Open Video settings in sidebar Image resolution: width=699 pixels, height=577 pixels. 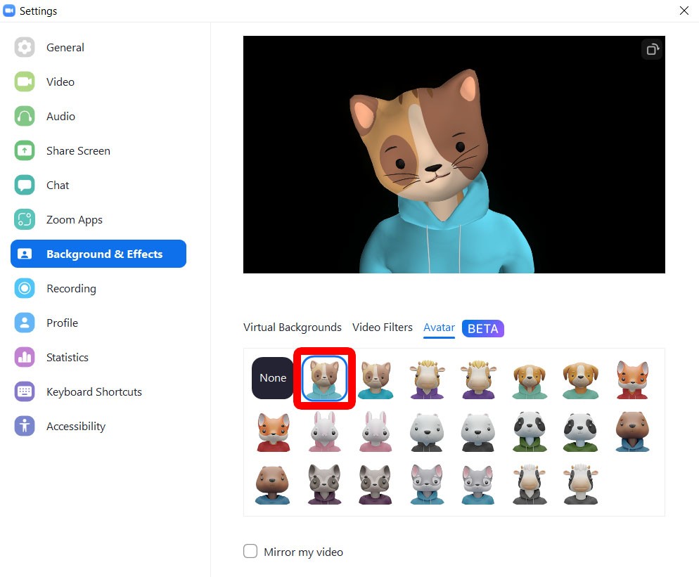[60, 82]
